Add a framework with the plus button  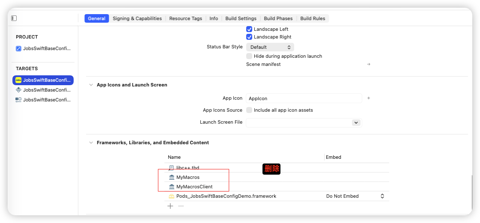point(170,206)
